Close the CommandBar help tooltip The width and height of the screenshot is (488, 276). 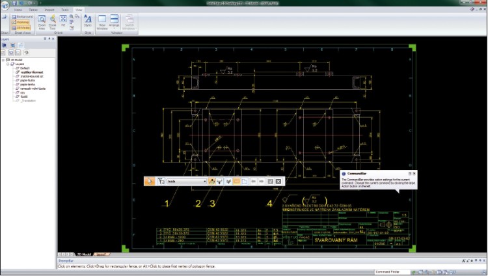pos(414,174)
